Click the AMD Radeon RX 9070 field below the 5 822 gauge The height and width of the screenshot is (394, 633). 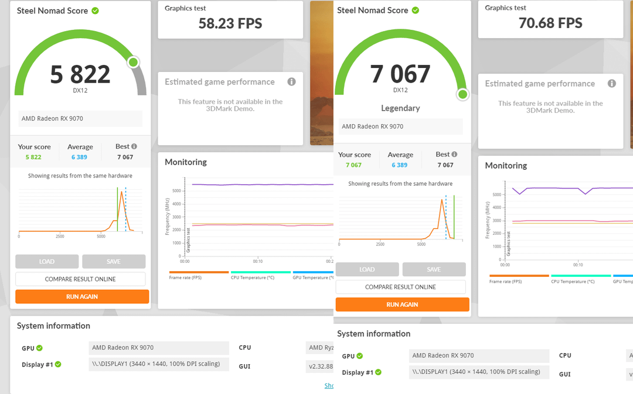click(x=80, y=119)
